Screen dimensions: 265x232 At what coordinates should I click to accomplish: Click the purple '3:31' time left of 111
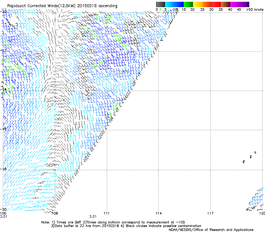pyautogui.click(x=93, y=217)
